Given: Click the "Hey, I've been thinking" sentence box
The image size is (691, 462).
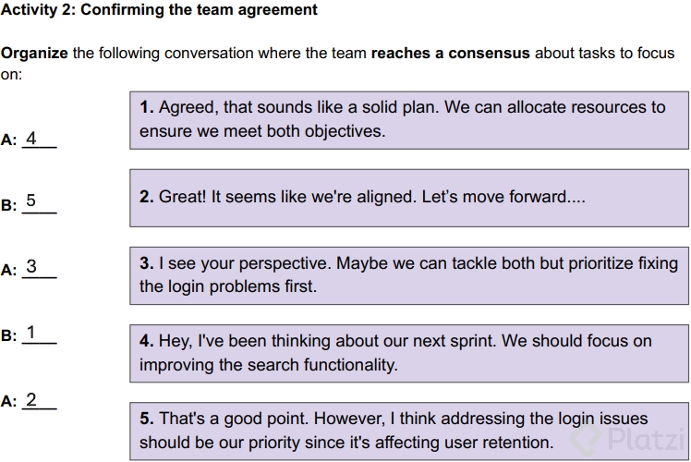Looking at the screenshot, I should click(409, 353).
